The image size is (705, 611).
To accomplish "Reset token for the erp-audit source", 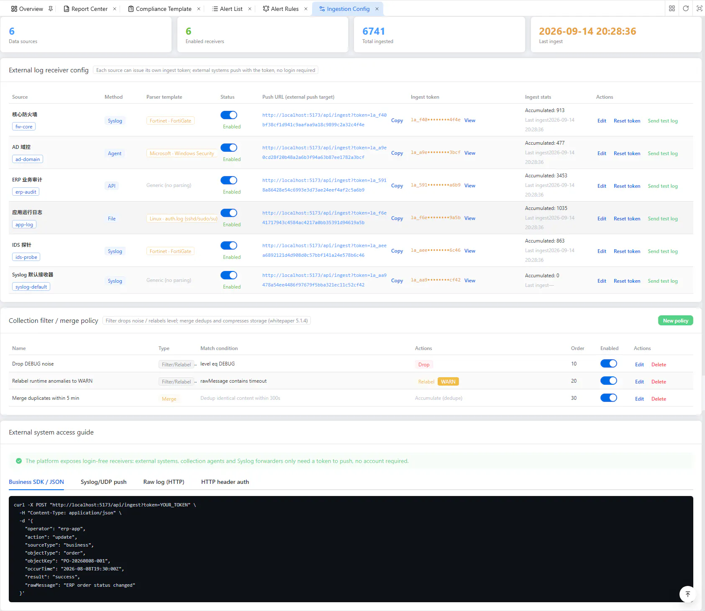I will click(x=627, y=186).
